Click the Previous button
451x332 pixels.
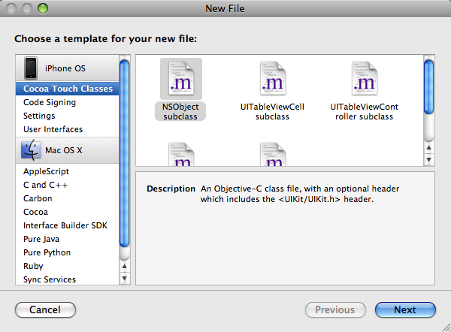[x=334, y=309]
